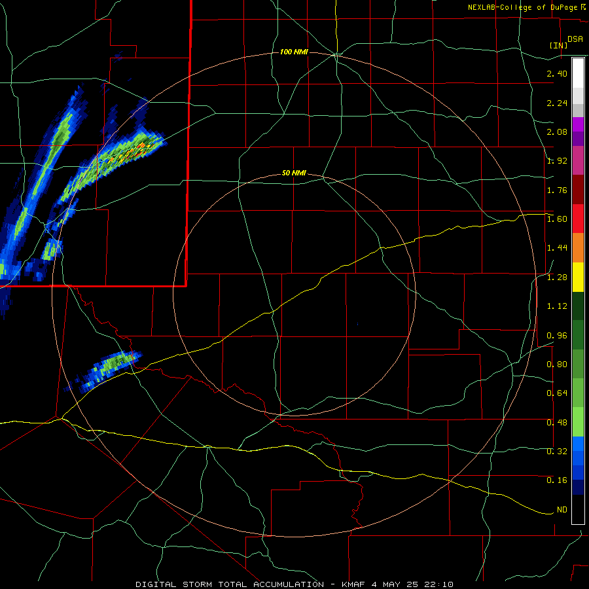Image resolution: width=589 pixels, height=589 pixels.
Task: Click the 1.92 legend value
Action: coord(557,161)
